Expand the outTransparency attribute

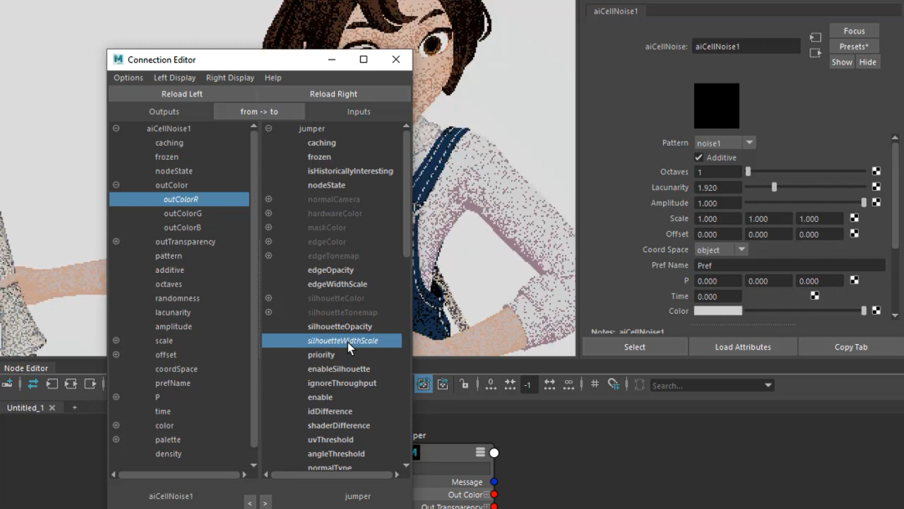[116, 242]
